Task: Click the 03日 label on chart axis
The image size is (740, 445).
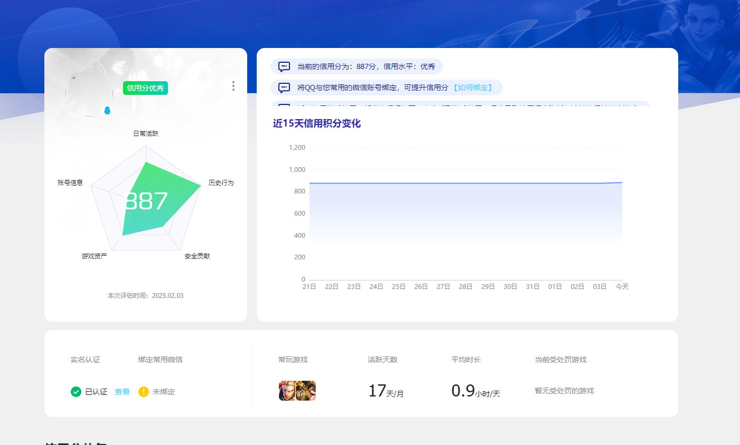Action: coord(600,287)
